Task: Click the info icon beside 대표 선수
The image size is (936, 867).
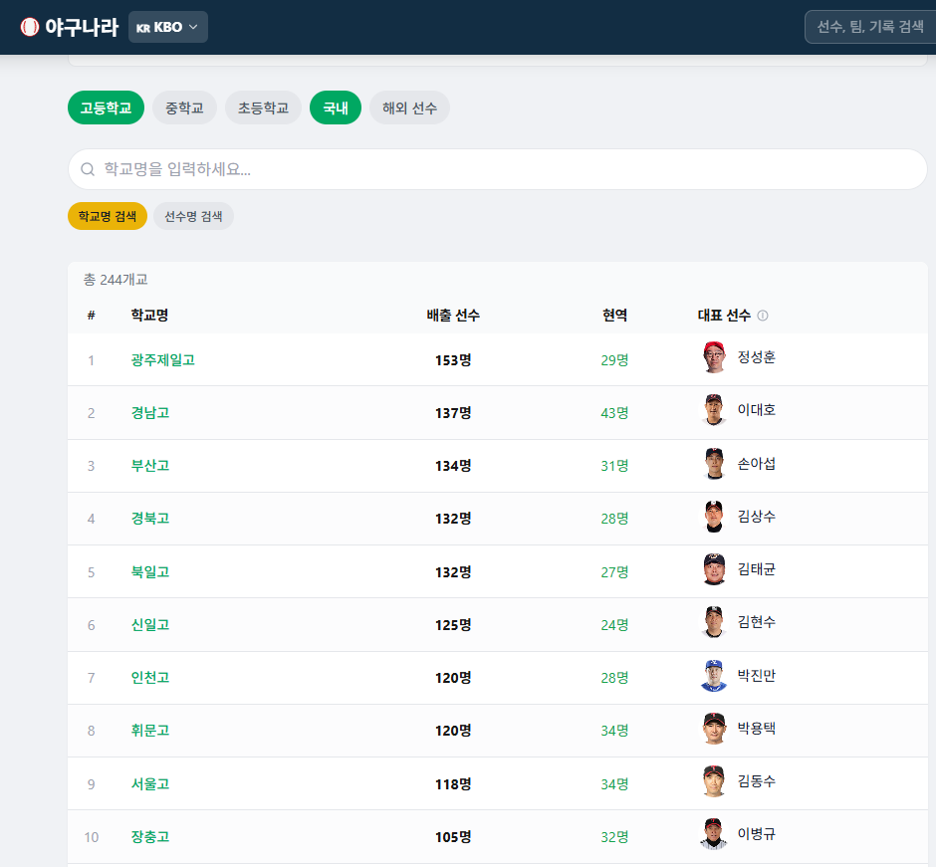Action: tap(763, 316)
